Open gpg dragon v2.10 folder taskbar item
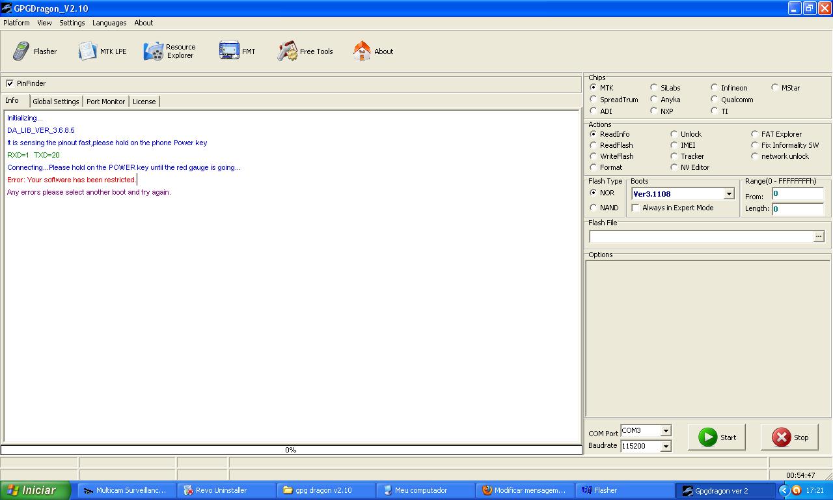This screenshot has width=833, height=500. [x=325, y=490]
